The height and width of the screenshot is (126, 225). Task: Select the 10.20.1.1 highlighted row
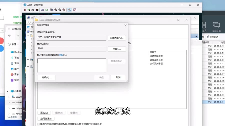[213, 102]
